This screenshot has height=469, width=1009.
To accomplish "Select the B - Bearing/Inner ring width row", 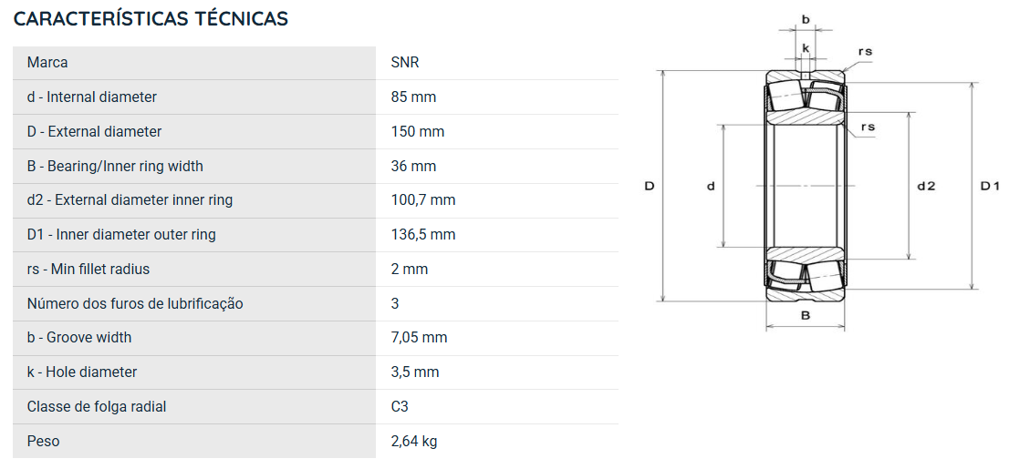I will tap(316, 166).
